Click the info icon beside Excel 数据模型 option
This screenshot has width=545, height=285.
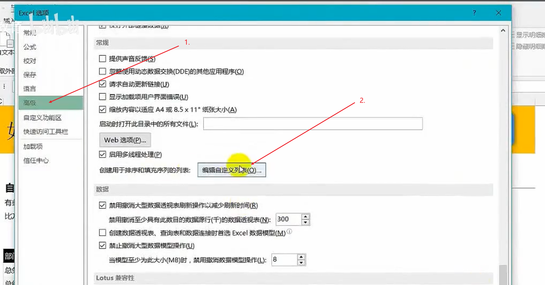pyautogui.click(x=289, y=231)
